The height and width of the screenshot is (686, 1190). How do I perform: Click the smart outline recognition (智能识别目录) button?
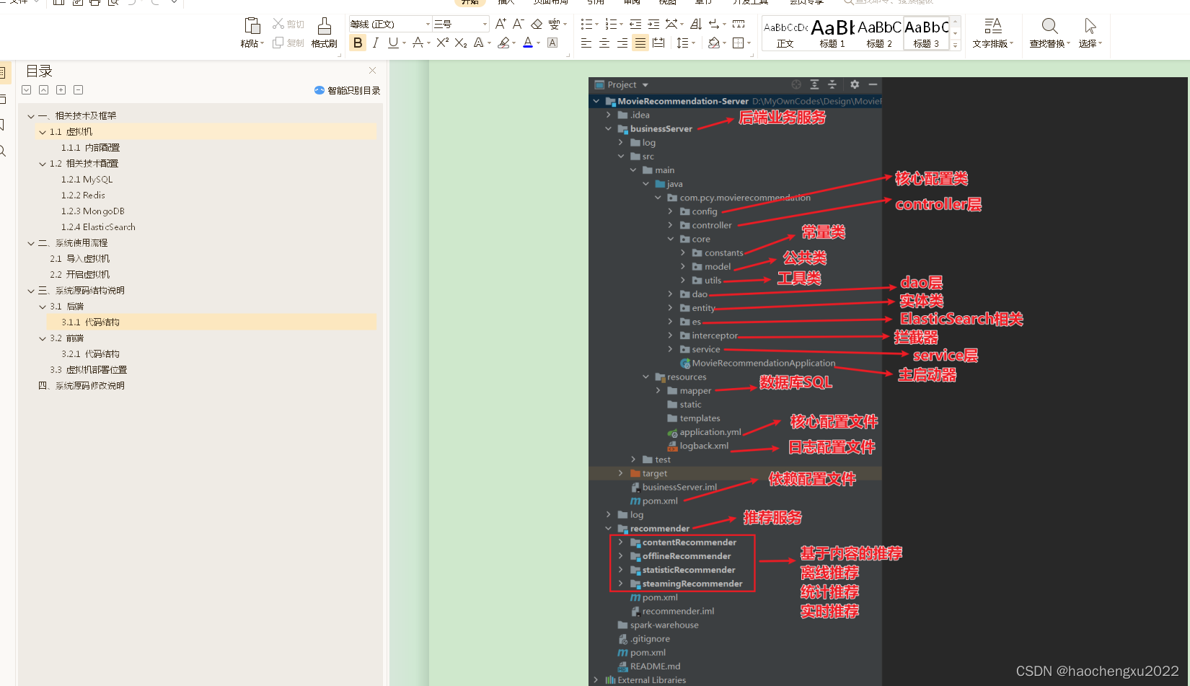[347, 91]
